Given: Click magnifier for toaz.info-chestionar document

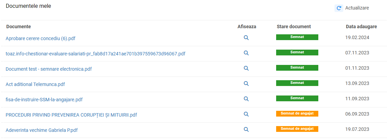Looking at the screenshot, I should (x=246, y=53).
